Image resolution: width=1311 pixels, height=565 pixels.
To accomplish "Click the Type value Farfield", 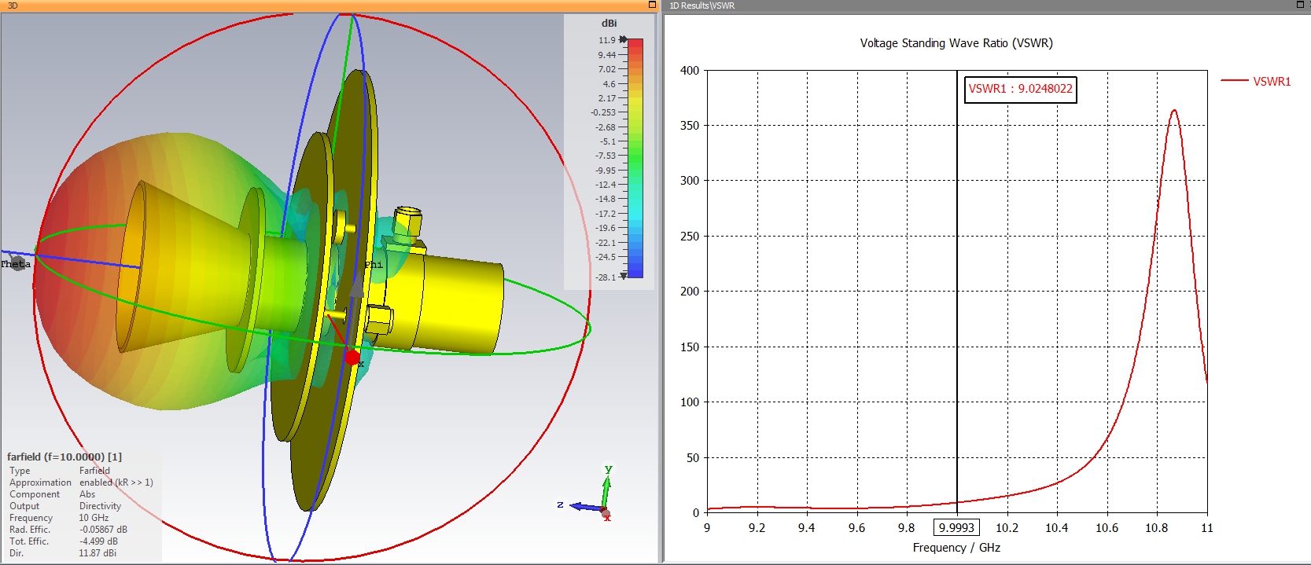I will 94,471.
